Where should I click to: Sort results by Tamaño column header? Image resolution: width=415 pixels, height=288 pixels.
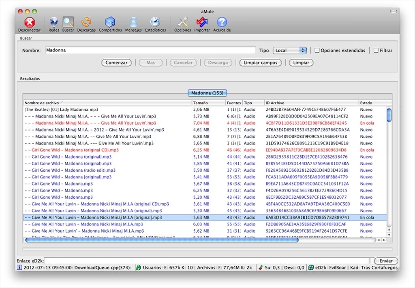tap(209, 103)
